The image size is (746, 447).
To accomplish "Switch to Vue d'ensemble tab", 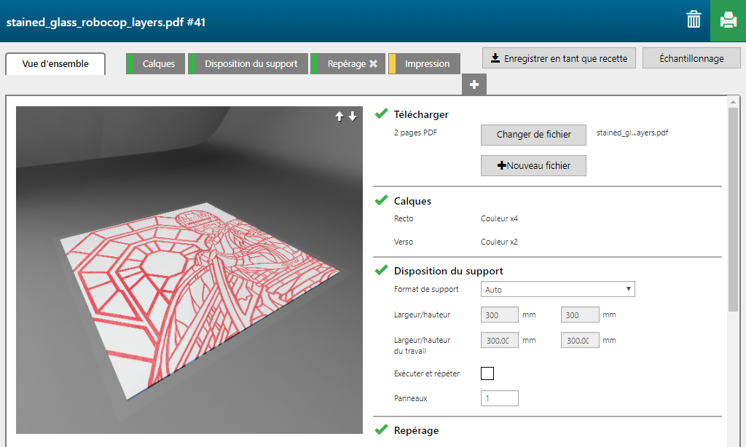I will tap(55, 64).
